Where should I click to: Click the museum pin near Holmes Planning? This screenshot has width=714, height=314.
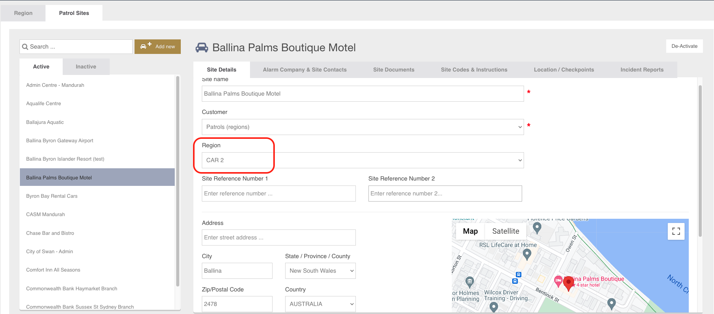click(470, 282)
